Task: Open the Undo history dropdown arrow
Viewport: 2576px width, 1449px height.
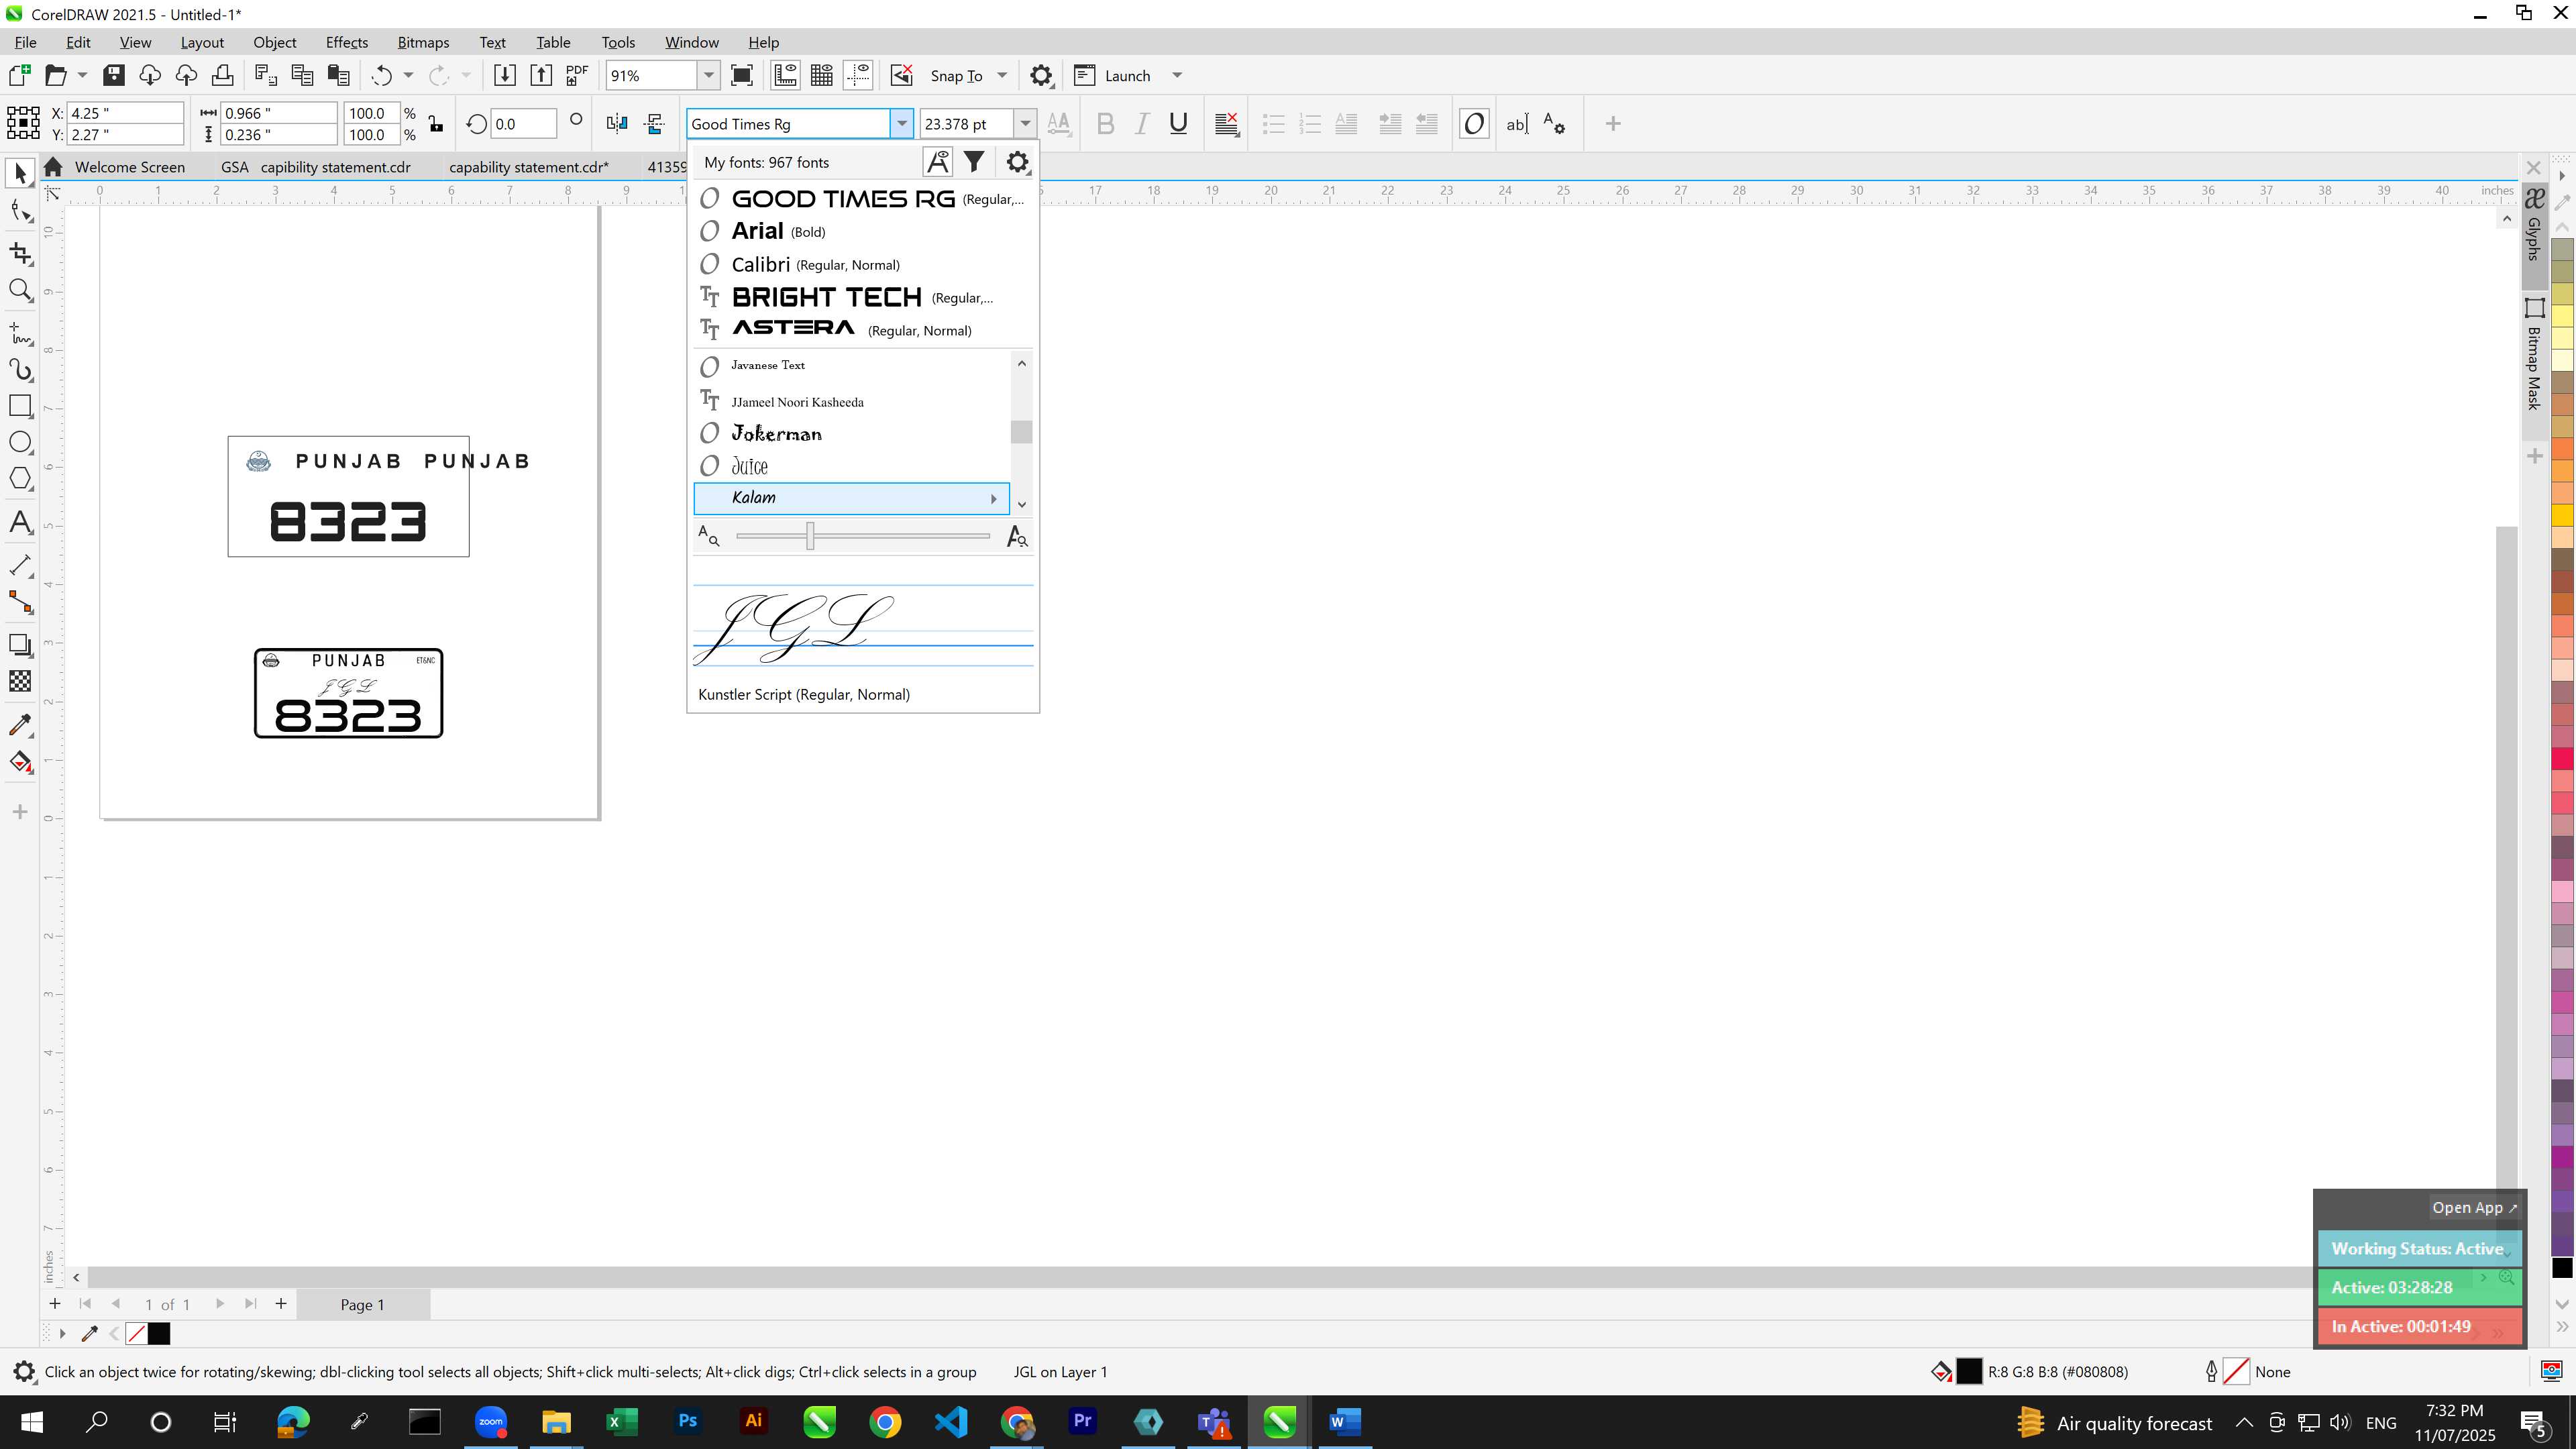Action: click(x=408, y=75)
